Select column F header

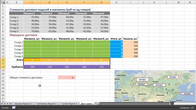(84, 2)
